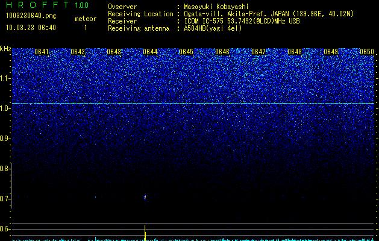Click the meteor count label
This screenshot has width=379, height=241.
pos(86,19)
